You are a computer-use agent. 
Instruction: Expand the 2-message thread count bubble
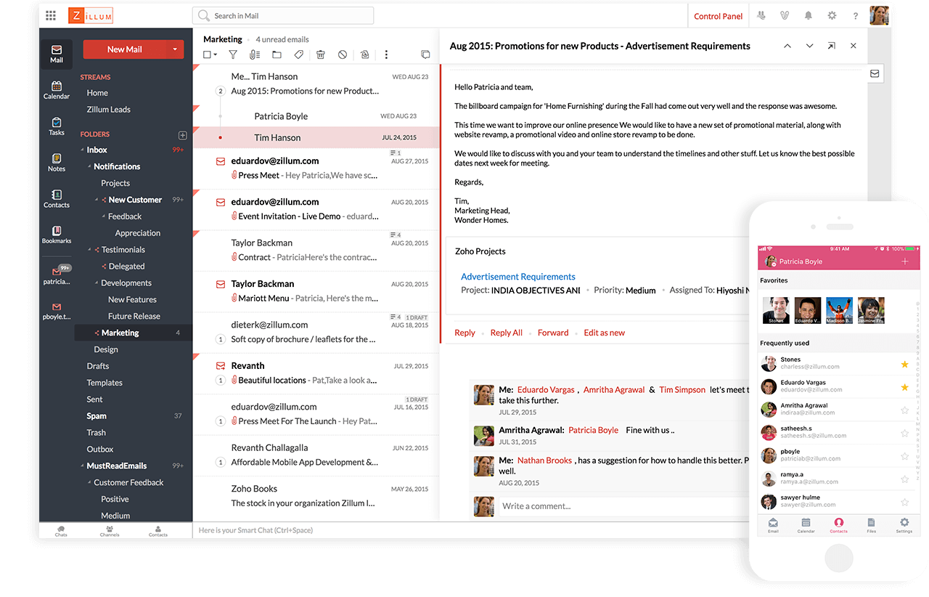(221, 92)
